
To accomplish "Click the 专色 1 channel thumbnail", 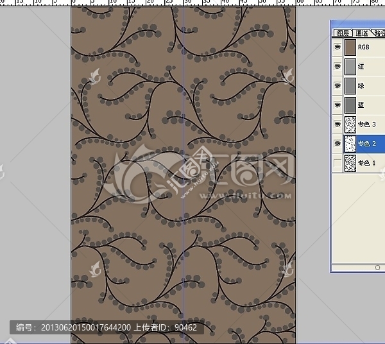I will coord(350,163).
